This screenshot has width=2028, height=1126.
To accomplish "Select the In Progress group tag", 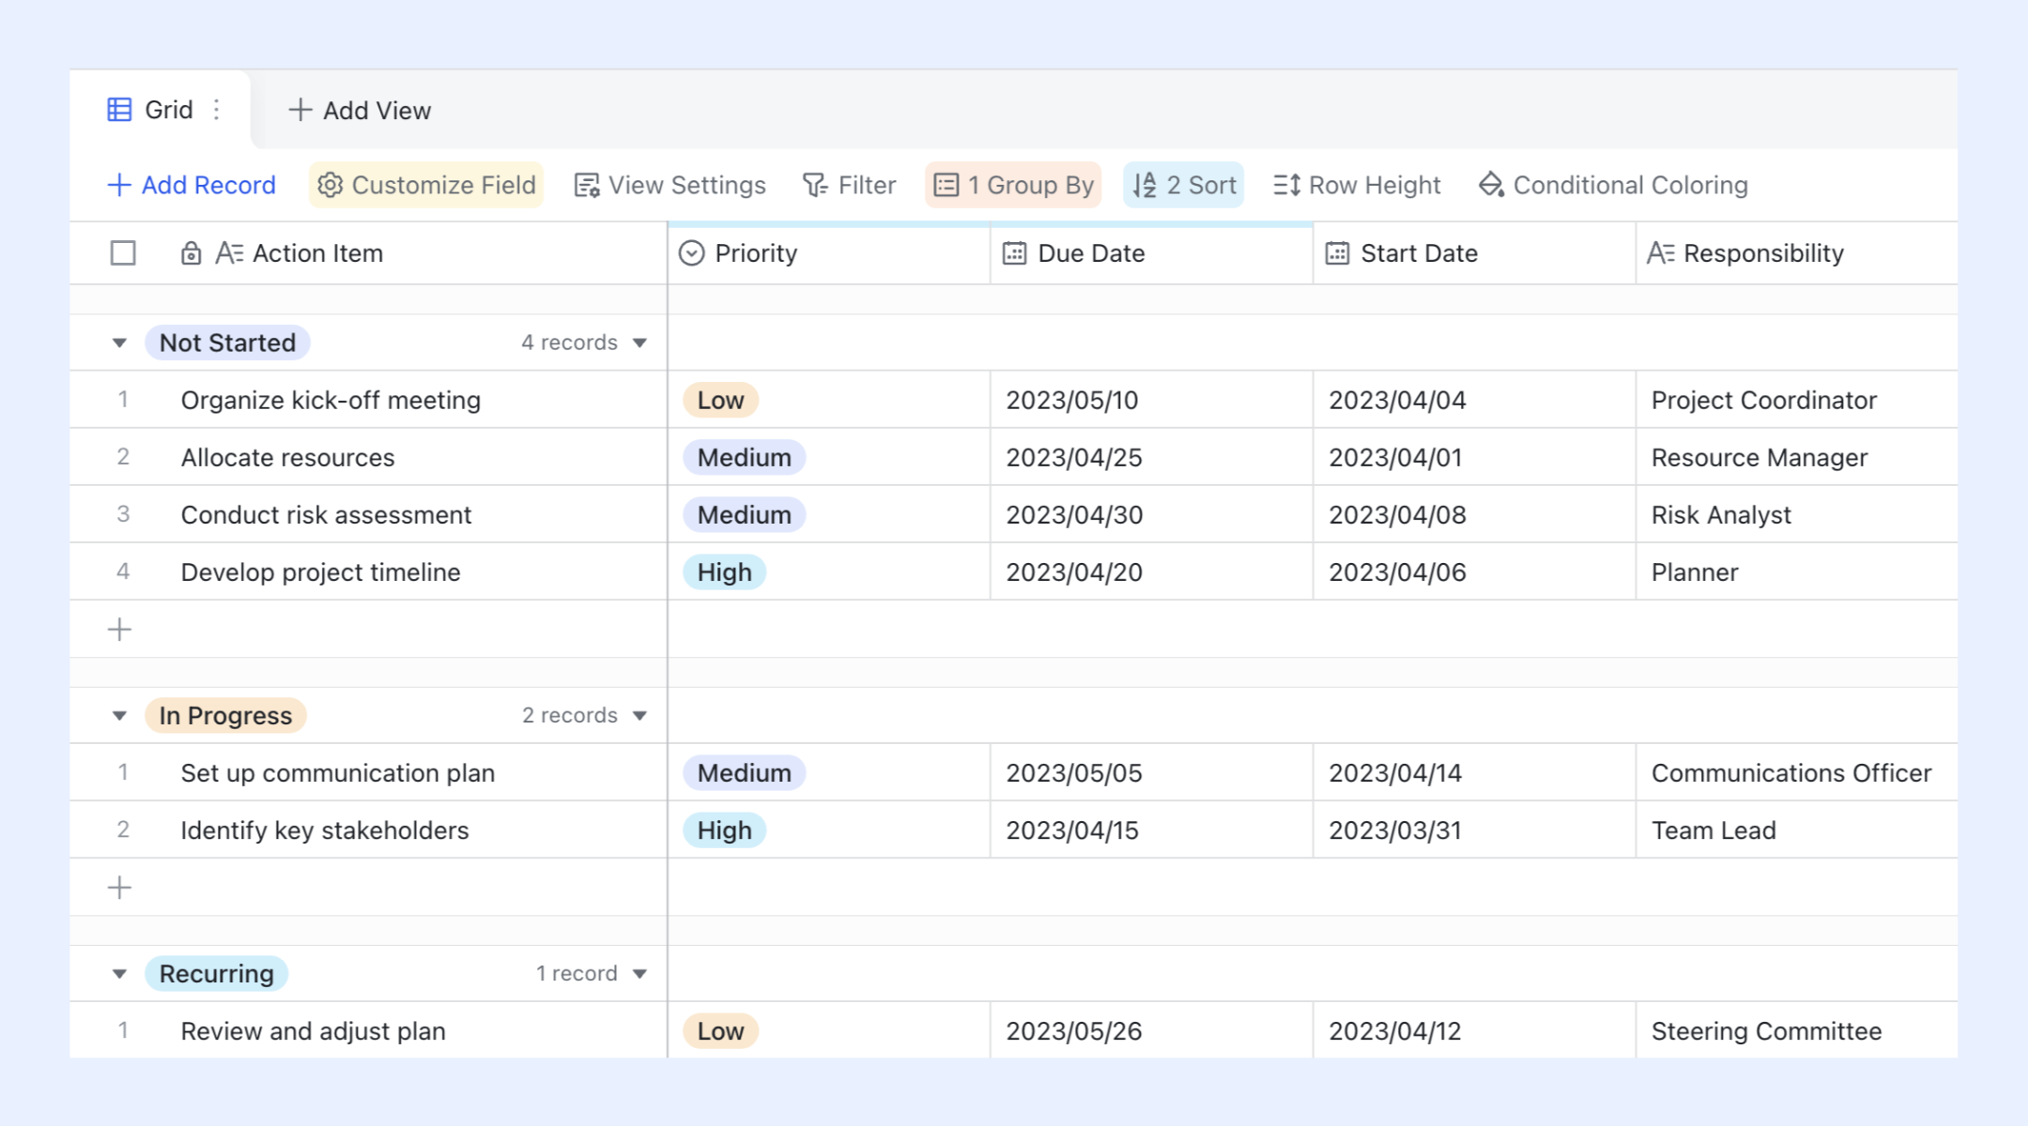I will (225, 715).
